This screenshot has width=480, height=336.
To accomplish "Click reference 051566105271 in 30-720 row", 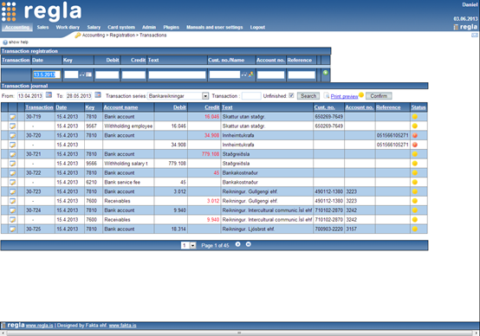I will 392,135.
